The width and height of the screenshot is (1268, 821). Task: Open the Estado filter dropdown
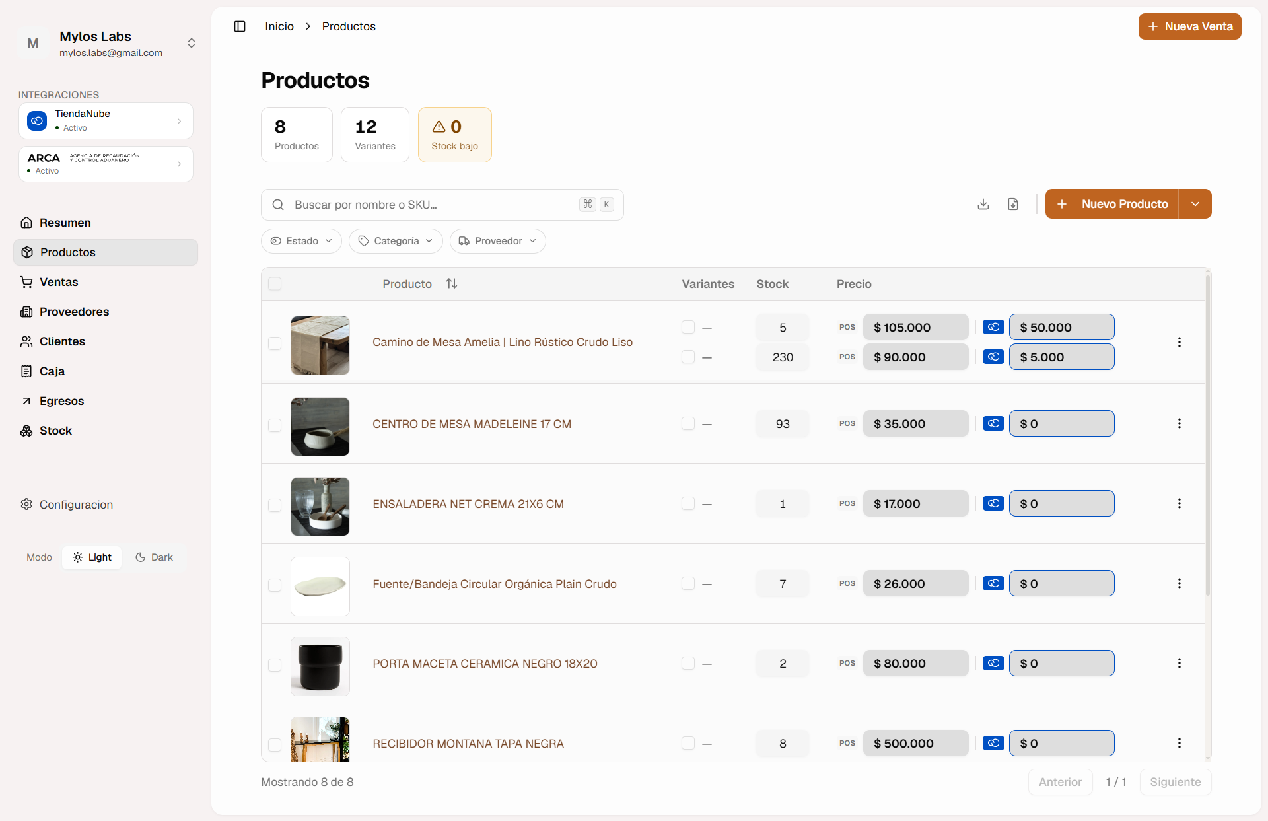301,241
